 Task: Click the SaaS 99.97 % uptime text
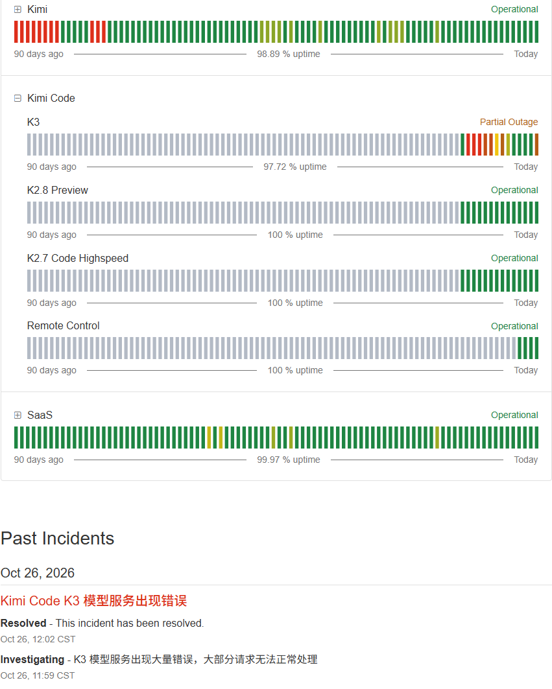coord(289,460)
